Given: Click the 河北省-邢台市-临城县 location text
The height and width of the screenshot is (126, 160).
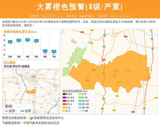Looking at the screenshot, I should pos(17,66).
